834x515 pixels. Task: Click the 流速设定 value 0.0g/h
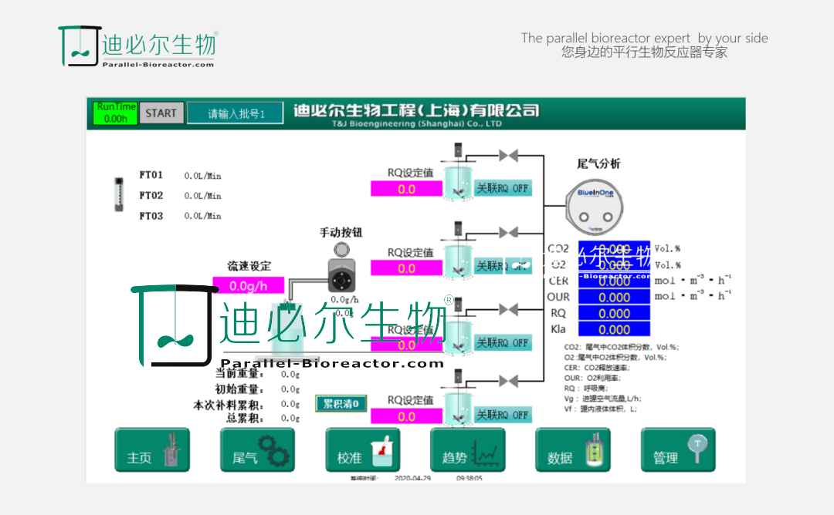tap(249, 285)
